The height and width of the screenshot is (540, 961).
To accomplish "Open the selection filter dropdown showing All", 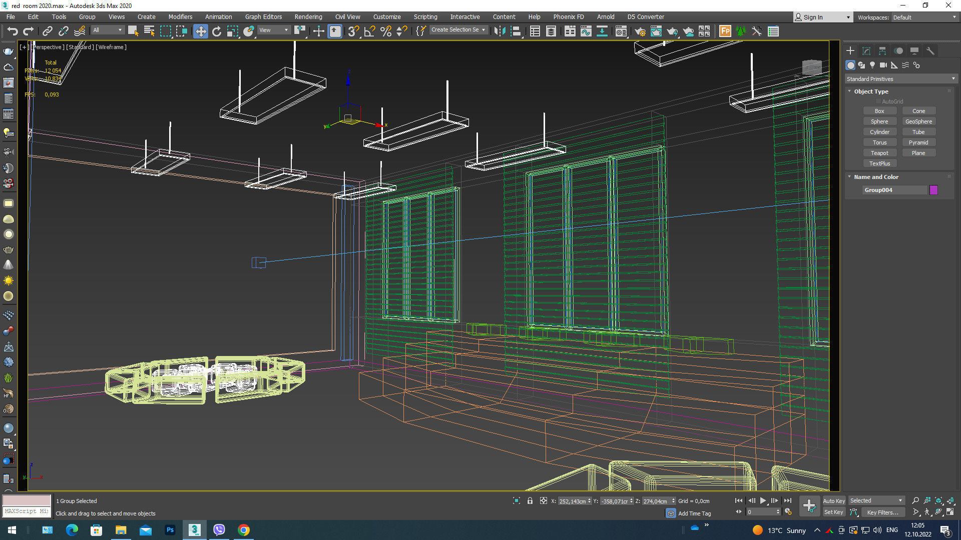I will click(107, 29).
